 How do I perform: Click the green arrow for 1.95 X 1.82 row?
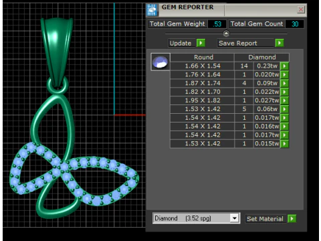click(x=284, y=100)
